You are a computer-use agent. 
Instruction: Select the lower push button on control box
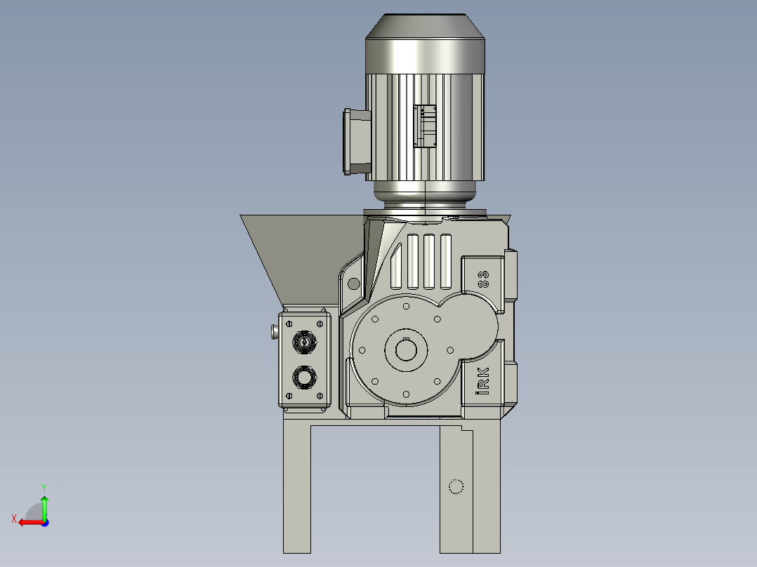point(305,377)
